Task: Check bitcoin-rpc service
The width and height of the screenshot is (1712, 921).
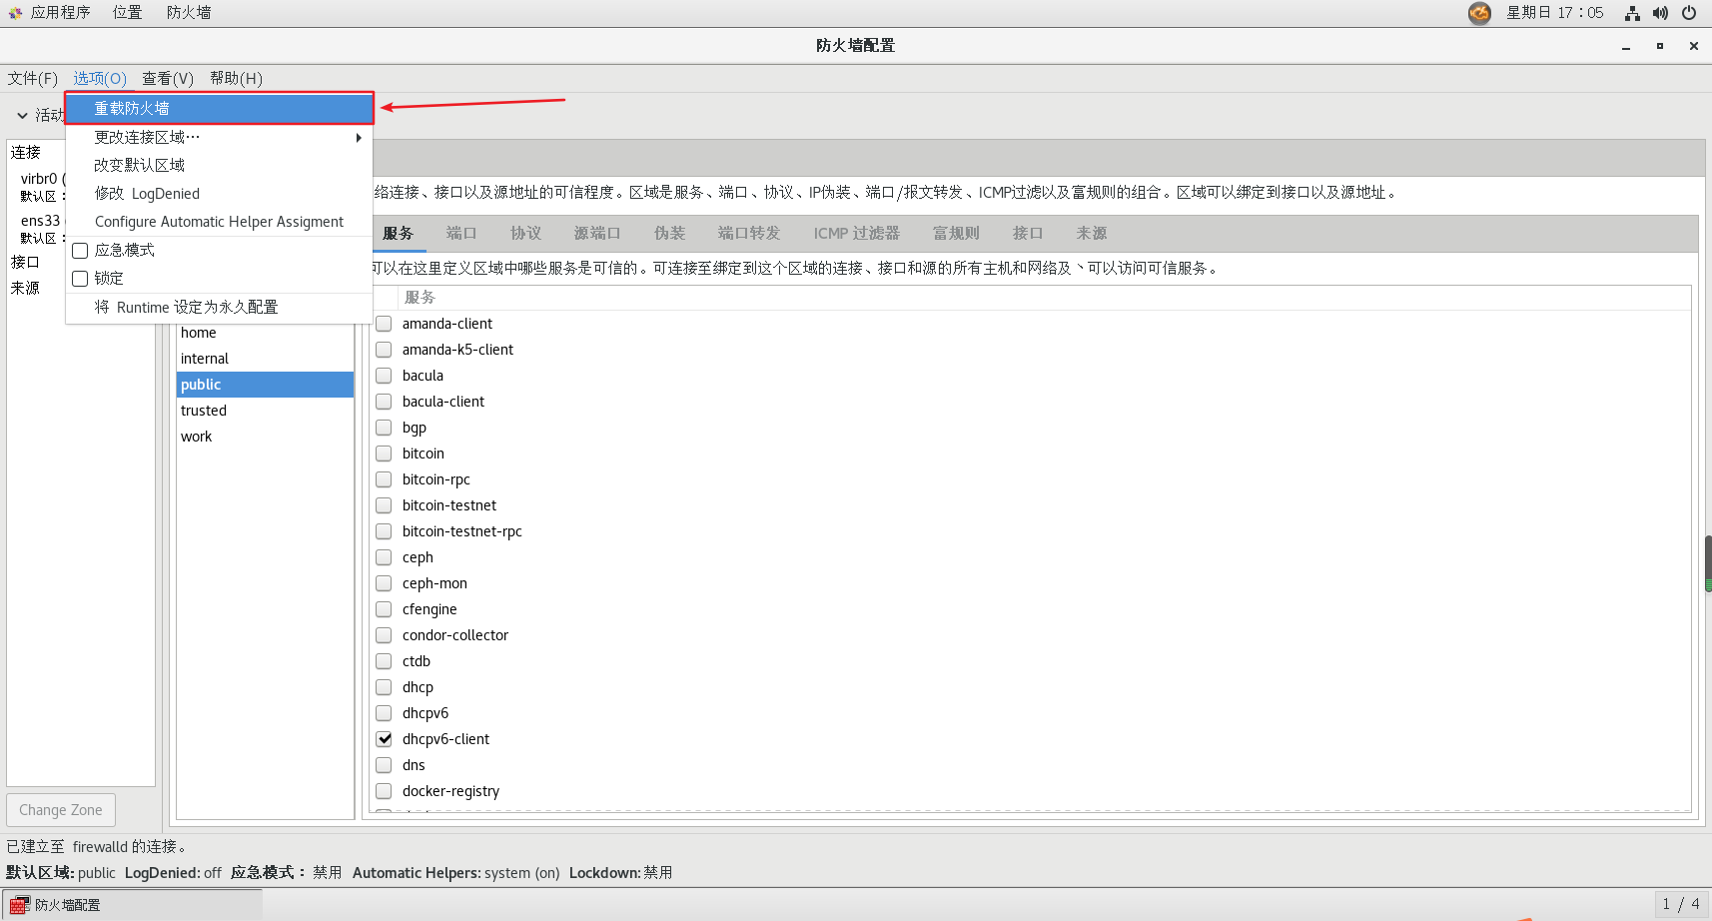Action: 384,479
